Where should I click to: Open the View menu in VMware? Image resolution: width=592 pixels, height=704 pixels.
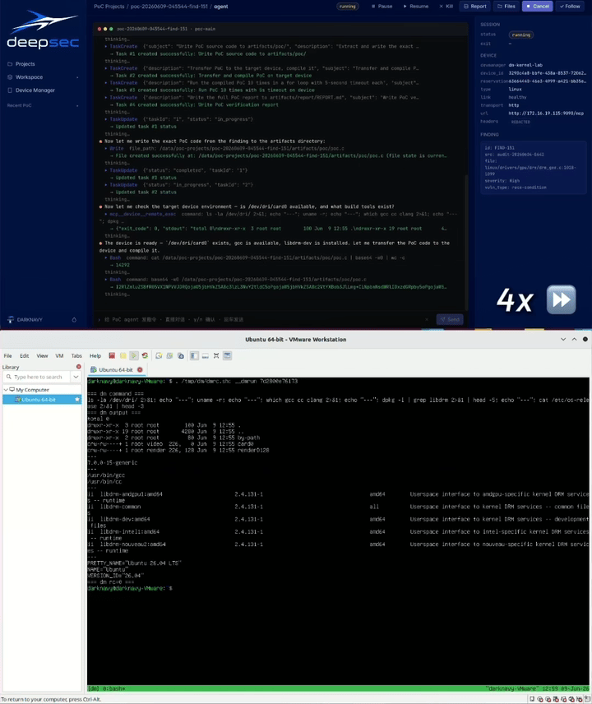coord(42,355)
